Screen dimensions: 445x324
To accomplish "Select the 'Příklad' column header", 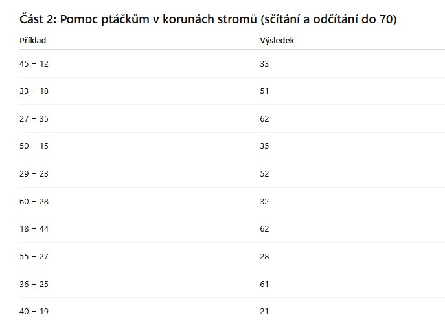I will click(x=33, y=41).
